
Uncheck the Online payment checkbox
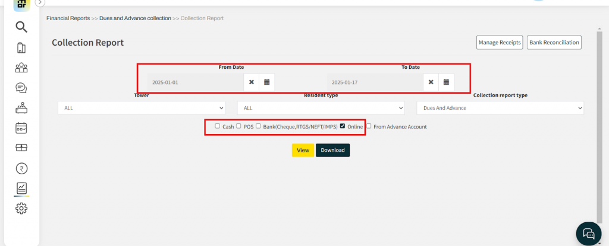coord(343,126)
